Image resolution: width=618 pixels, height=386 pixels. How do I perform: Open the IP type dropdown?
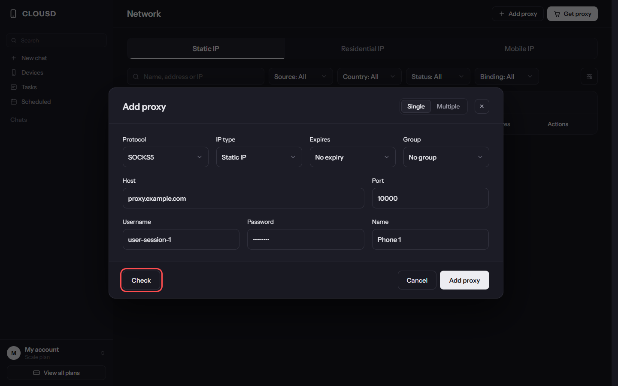tap(259, 157)
